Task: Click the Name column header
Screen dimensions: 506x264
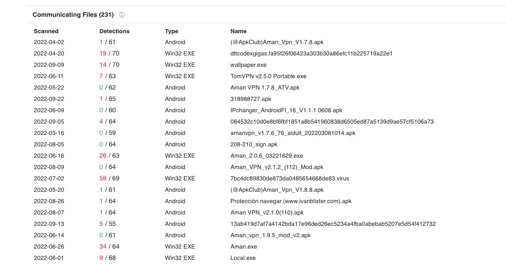Action: (238, 31)
